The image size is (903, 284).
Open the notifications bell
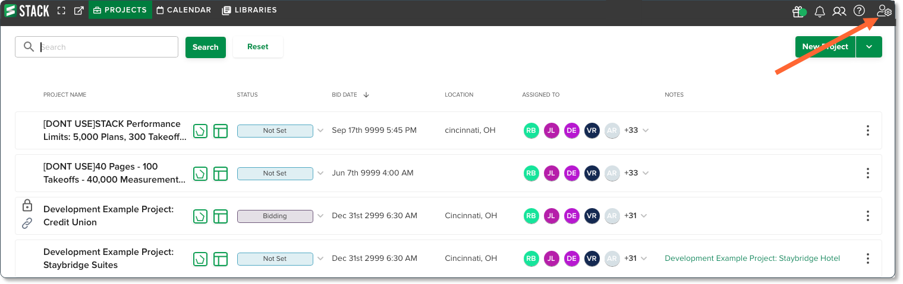point(820,11)
